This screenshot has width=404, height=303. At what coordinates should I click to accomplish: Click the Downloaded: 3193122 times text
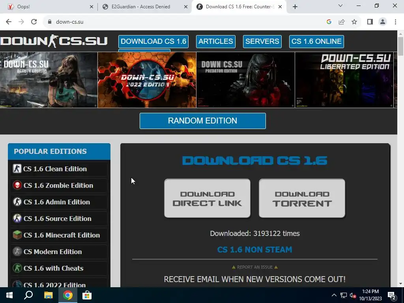pyautogui.click(x=255, y=234)
